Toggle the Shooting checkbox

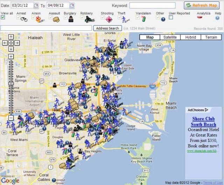103,18
